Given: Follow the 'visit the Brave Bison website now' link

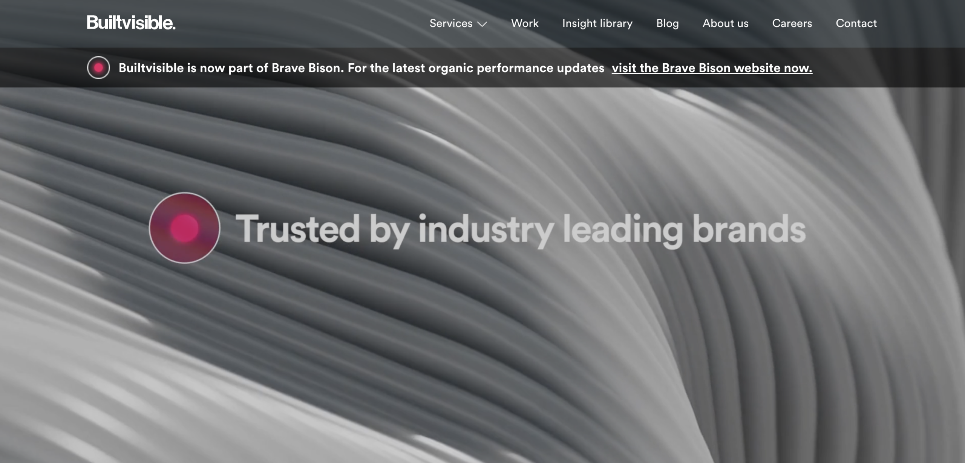Looking at the screenshot, I should point(712,68).
